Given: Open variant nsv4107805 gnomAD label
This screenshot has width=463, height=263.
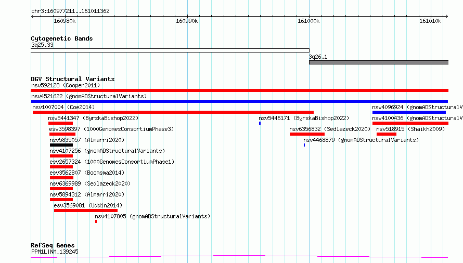Looking at the screenshot, I should coord(152,216).
